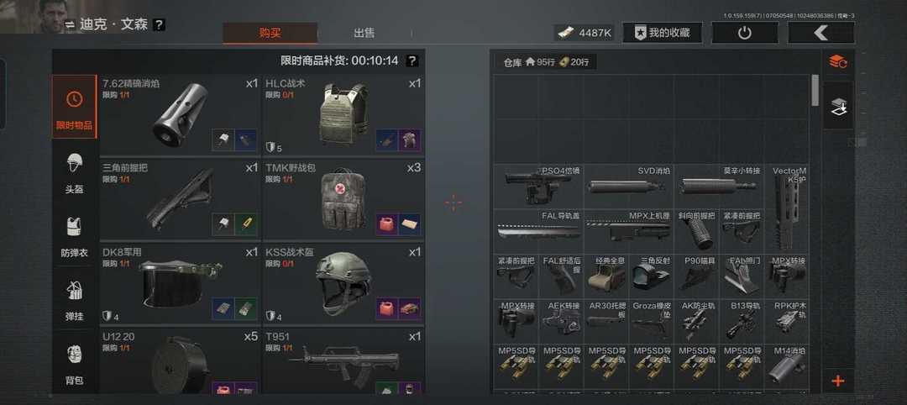Click the orange plus icon in stash
This screenshot has width=907, height=405.
[837, 381]
